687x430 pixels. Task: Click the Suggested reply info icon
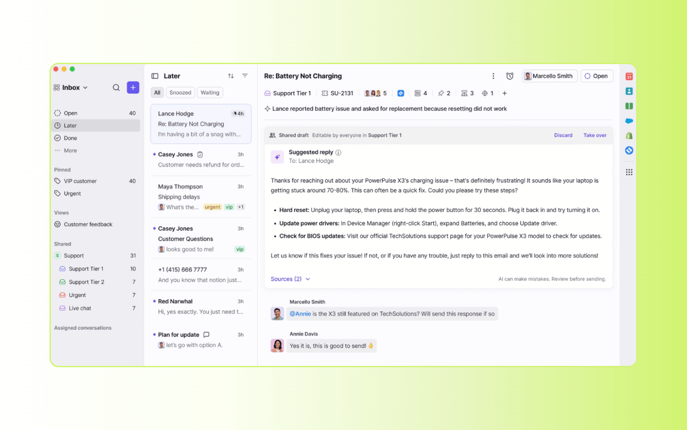point(338,153)
